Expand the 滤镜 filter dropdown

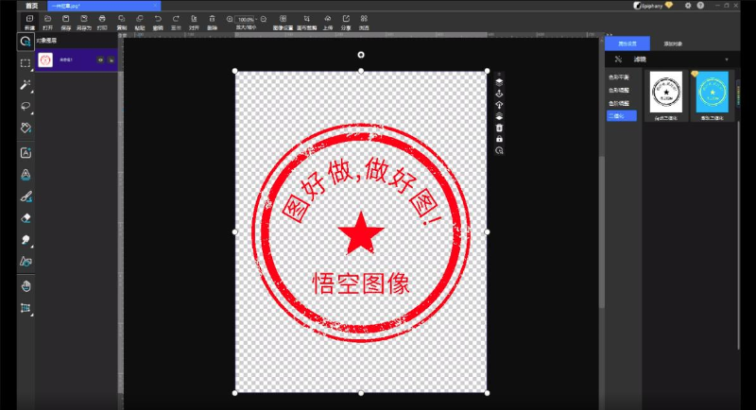tap(726, 59)
